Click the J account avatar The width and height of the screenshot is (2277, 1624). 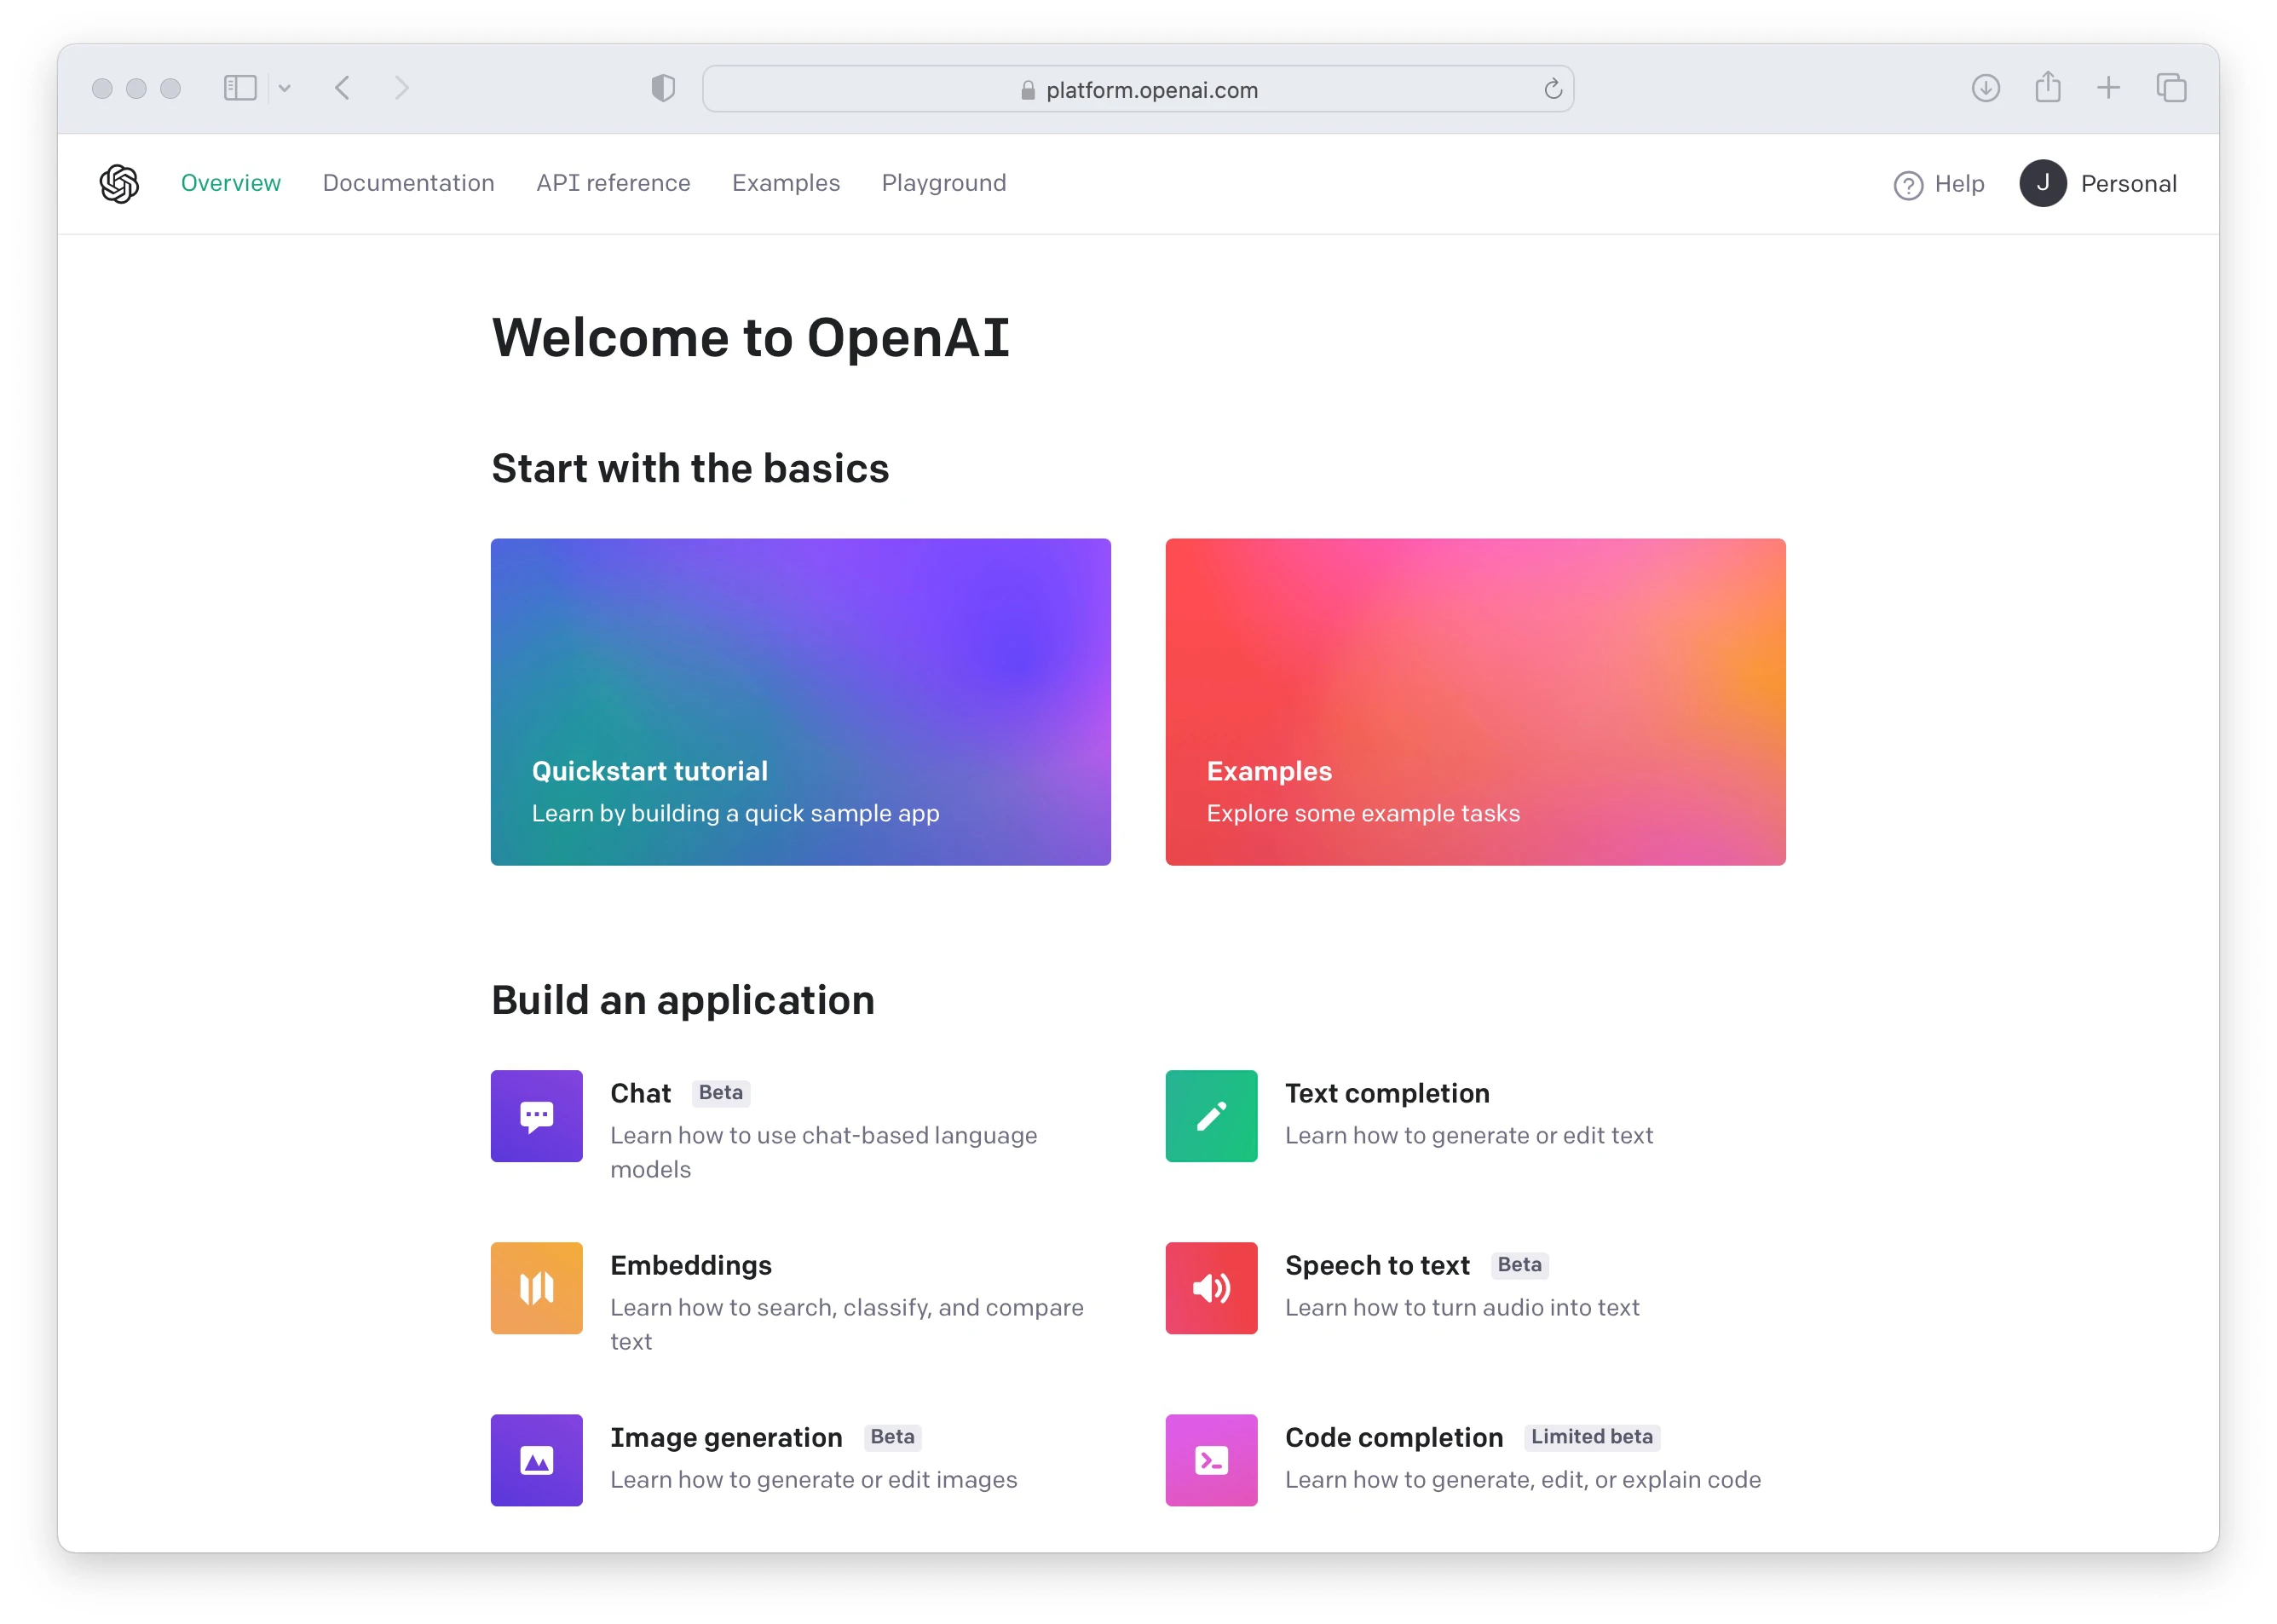coord(2042,183)
